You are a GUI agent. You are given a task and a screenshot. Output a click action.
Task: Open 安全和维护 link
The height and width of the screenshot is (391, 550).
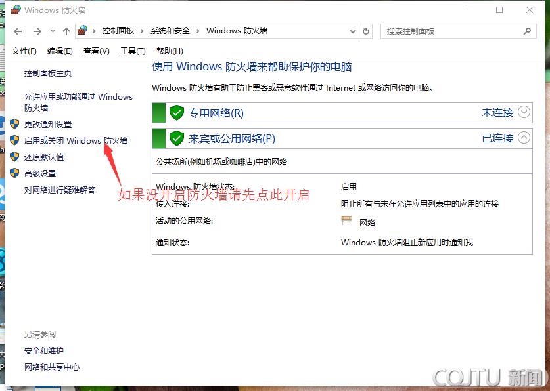tap(44, 351)
